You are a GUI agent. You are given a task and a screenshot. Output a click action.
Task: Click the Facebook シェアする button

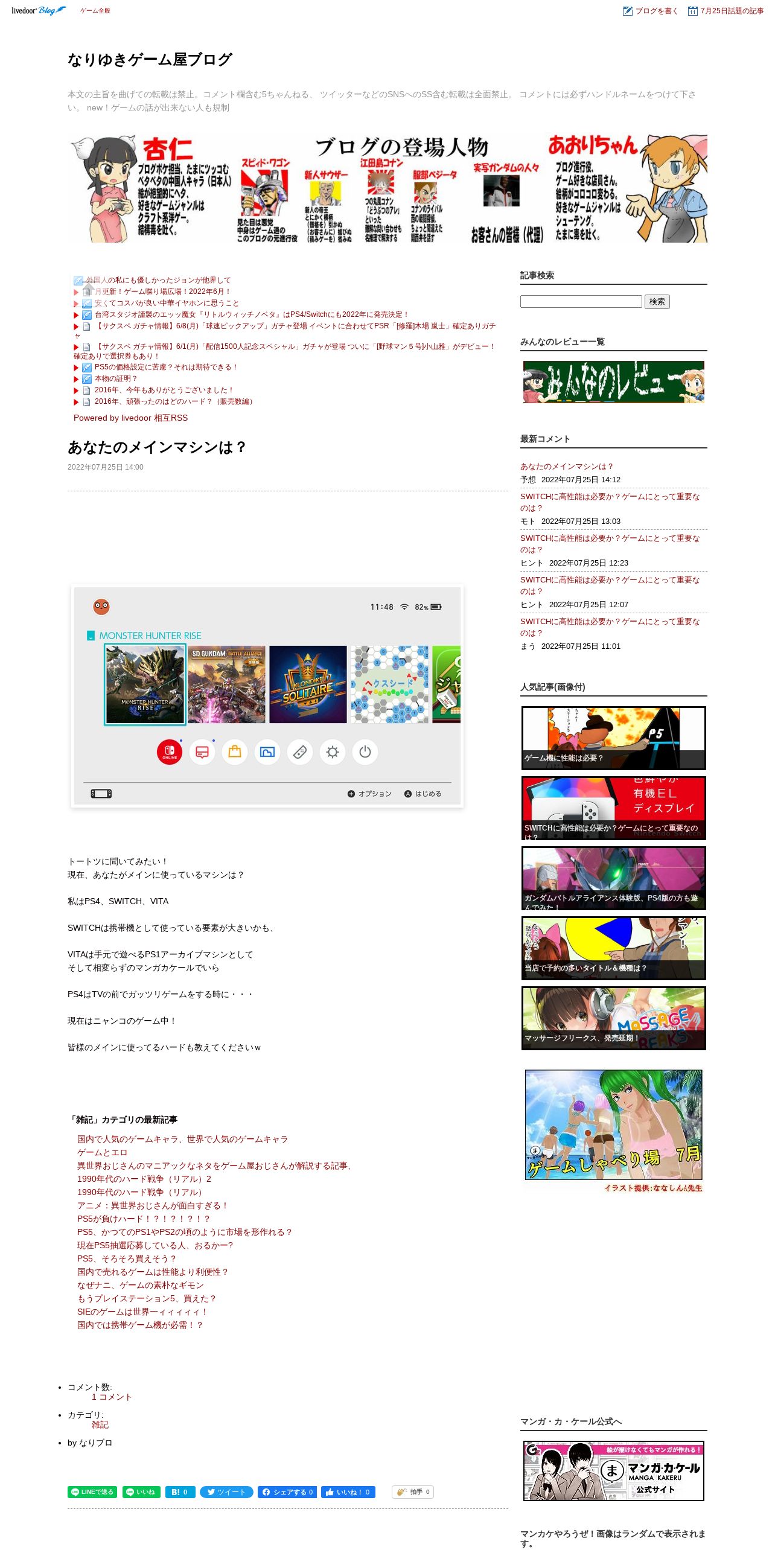pyautogui.click(x=287, y=1492)
